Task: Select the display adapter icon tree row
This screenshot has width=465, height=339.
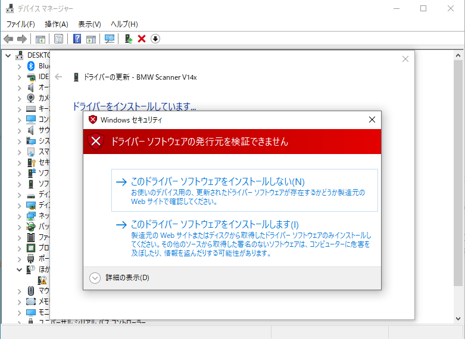Action: tap(38, 205)
